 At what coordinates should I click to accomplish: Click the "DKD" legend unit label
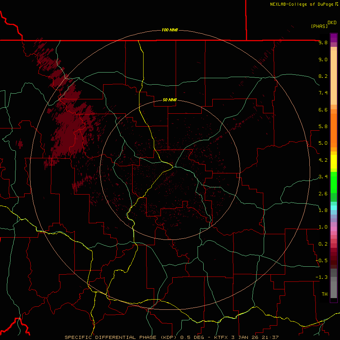coord(332,23)
